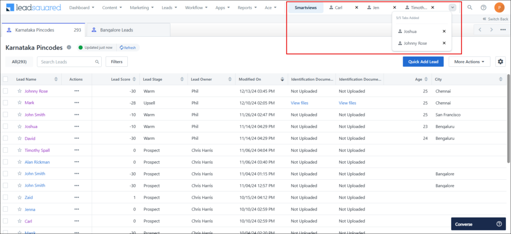Open the Marketing menu dropdown
511x234 pixels.
(x=142, y=8)
